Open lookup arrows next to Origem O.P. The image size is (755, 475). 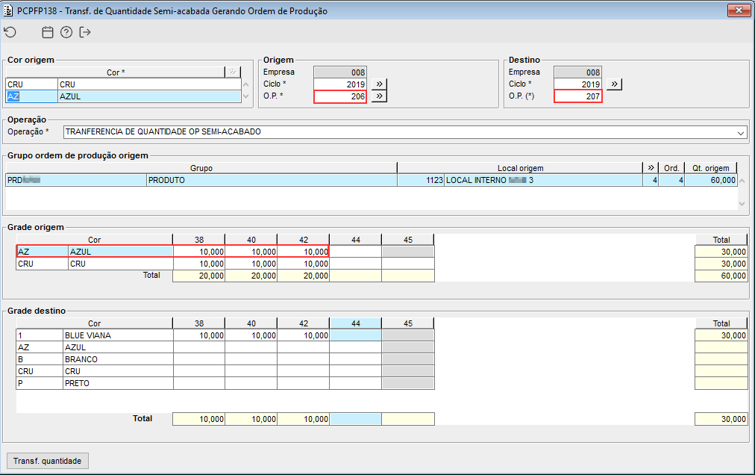380,96
